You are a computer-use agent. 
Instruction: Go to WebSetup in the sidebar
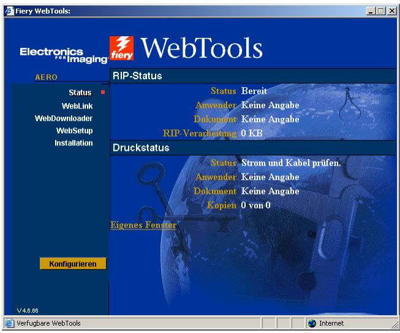click(x=75, y=131)
